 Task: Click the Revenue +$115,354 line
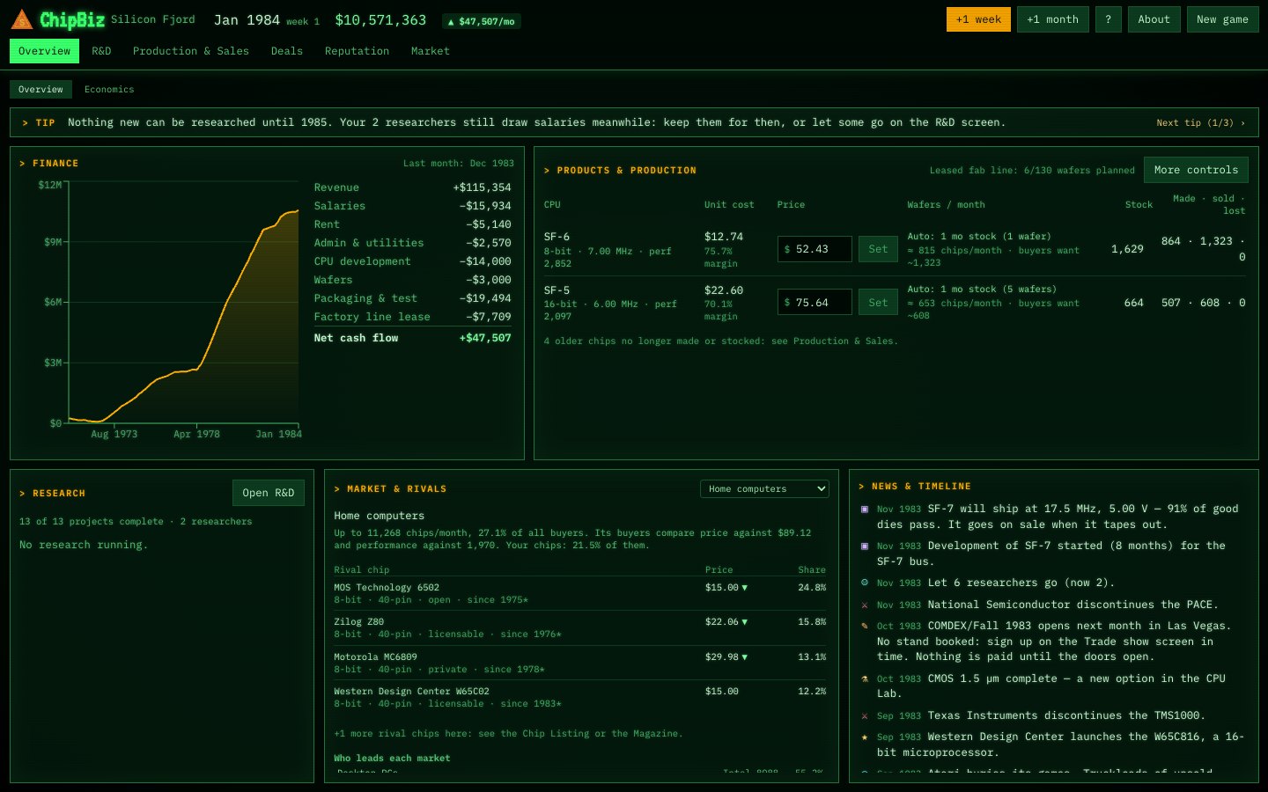point(412,187)
